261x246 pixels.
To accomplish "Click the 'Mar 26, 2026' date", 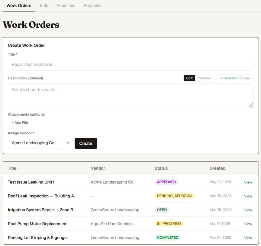I will 221,210.
